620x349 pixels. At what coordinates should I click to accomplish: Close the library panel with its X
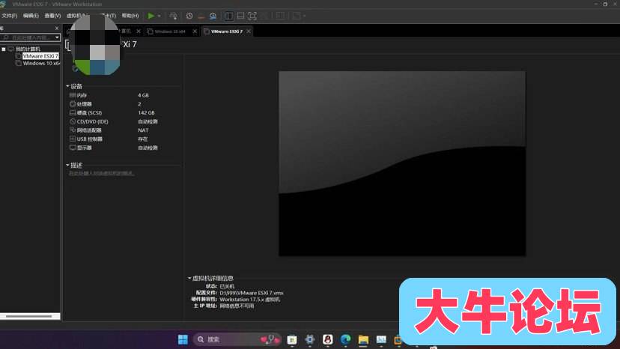tap(57, 28)
